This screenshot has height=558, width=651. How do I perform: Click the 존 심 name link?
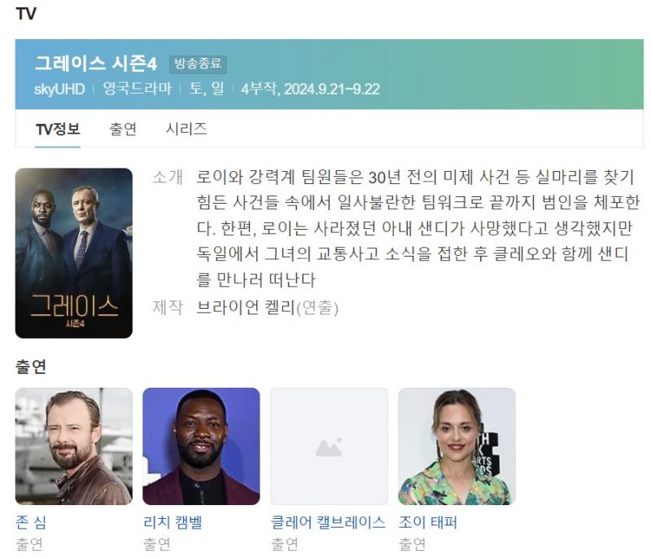pyautogui.click(x=31, y=522)
